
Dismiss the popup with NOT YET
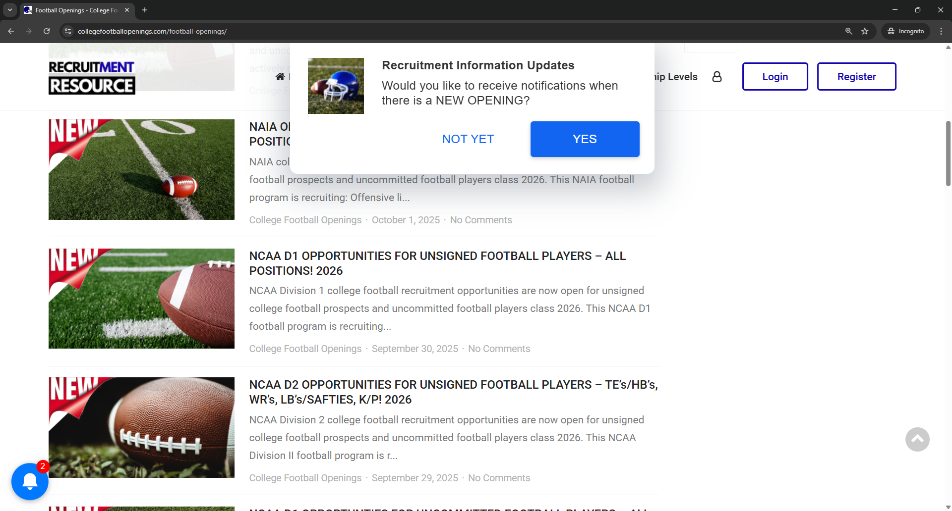click(468, 139)
